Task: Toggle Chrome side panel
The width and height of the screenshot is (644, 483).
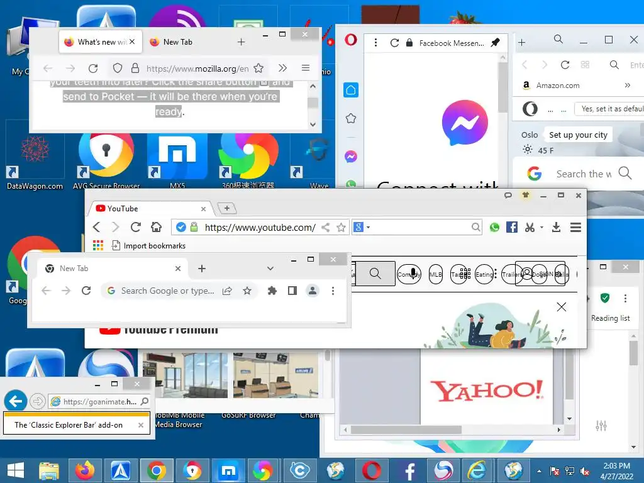Action: coord(292,291)
